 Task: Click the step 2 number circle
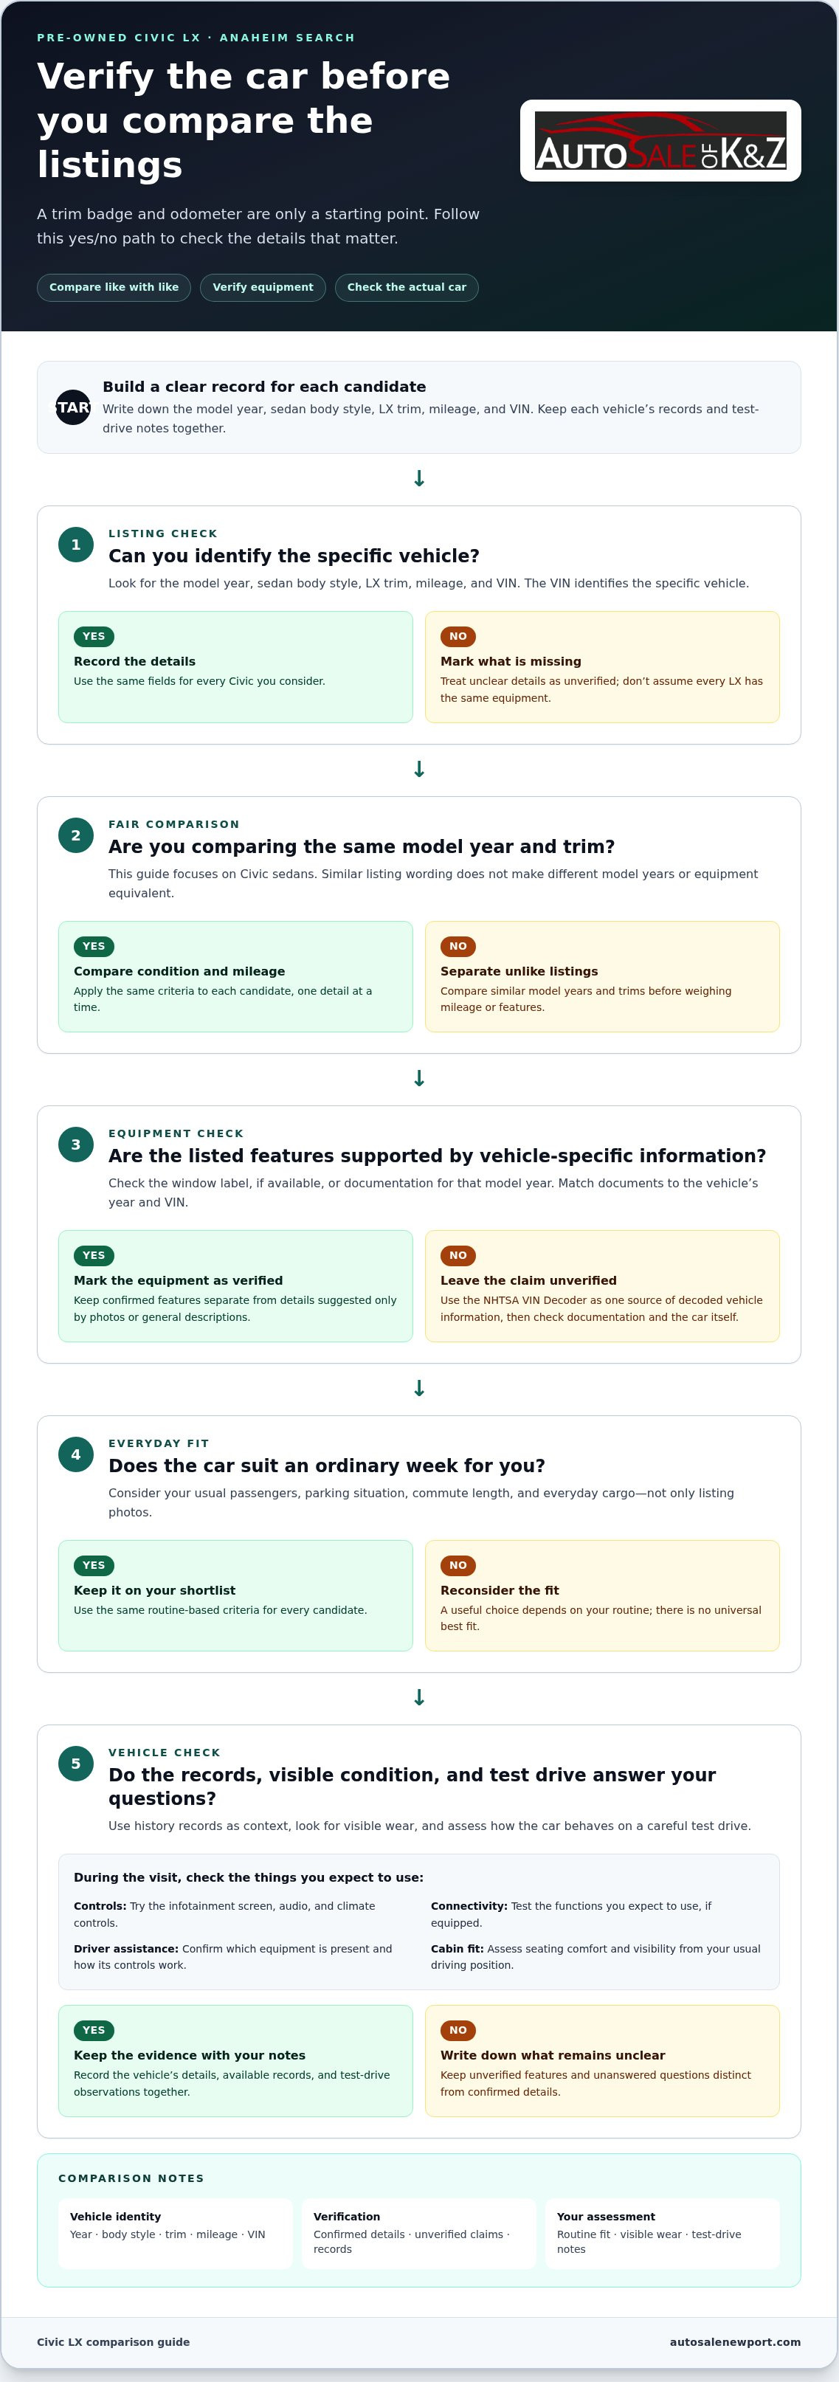76,836
